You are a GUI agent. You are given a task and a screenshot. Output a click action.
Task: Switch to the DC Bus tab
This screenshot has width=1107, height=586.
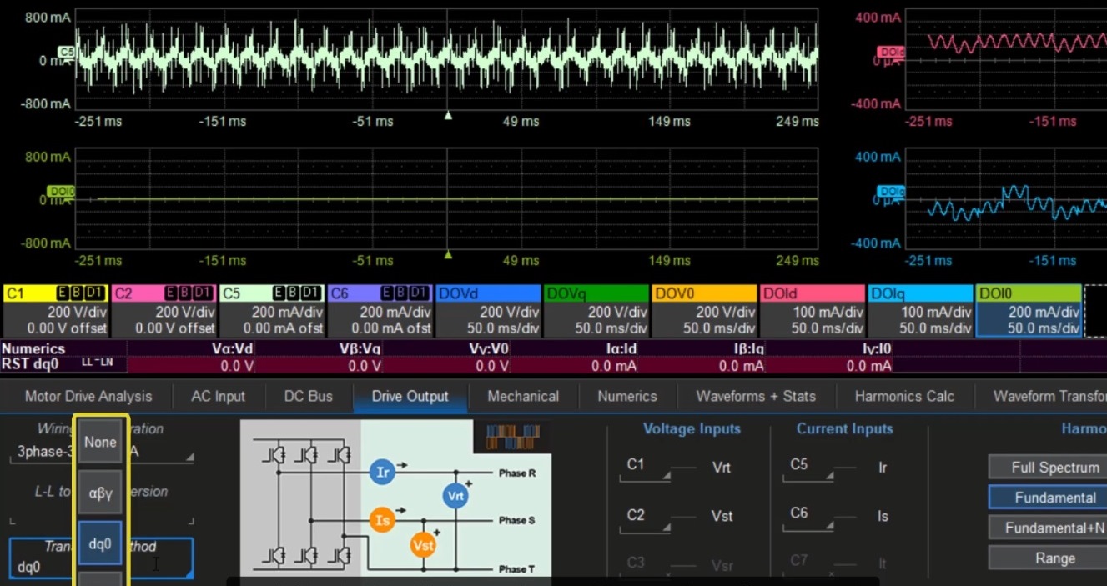(308, 397)
